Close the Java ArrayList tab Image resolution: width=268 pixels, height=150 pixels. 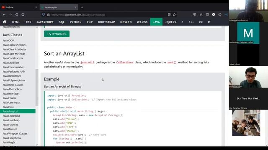click(75, 7)
